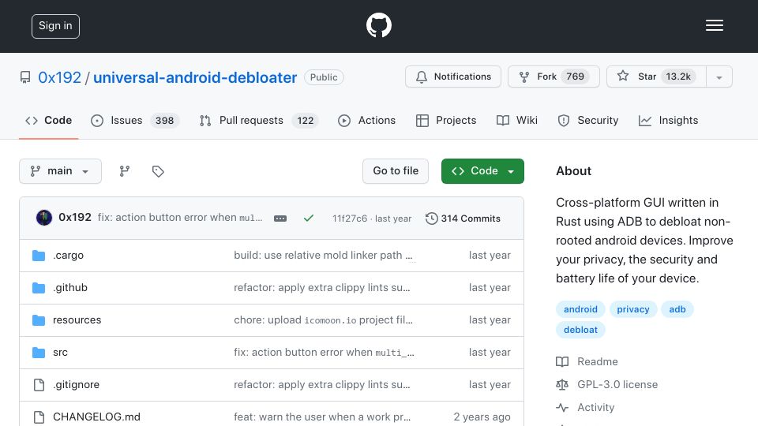Open the Pull requests tab
Image resolution: width=758 pixels, height=426 pixels.
pyautogui.click(x=259, y=120)
